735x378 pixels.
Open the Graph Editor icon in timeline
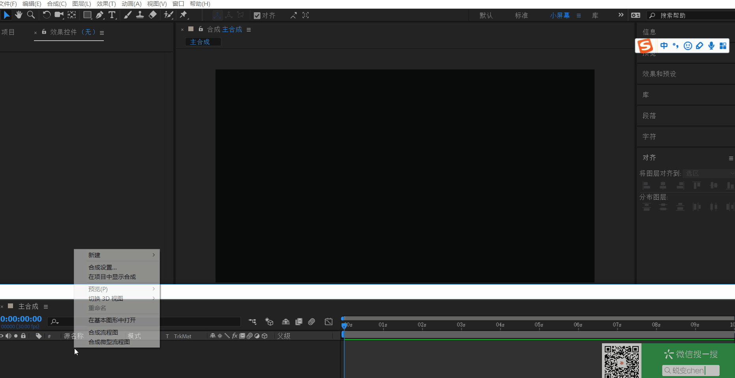pyautogui.click(x=328, y=322)
